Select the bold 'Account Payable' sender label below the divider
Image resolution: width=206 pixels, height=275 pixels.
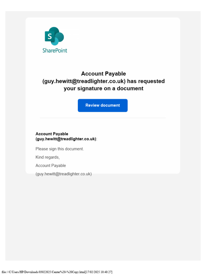pos(52,134)
